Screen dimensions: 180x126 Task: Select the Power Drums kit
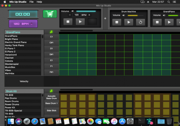click(23, 104)
